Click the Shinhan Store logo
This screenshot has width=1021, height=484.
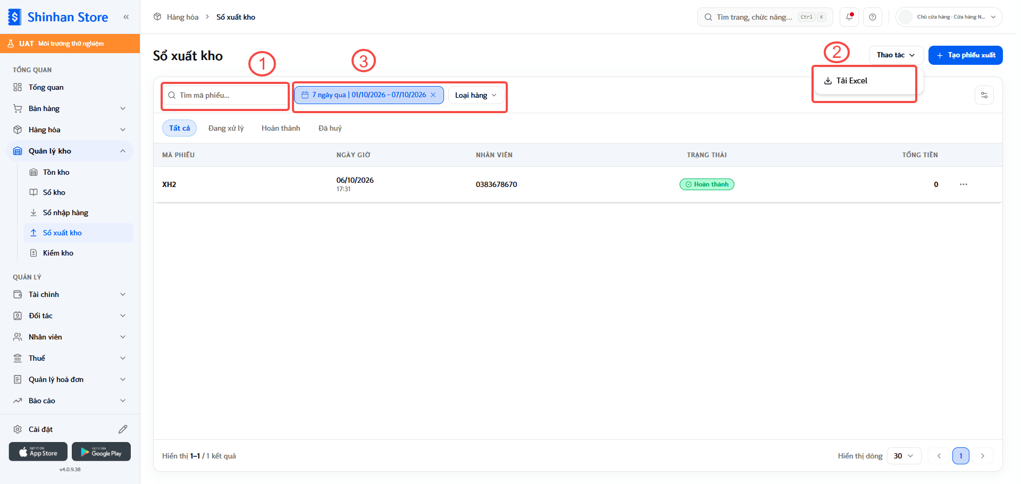[58, 17]
